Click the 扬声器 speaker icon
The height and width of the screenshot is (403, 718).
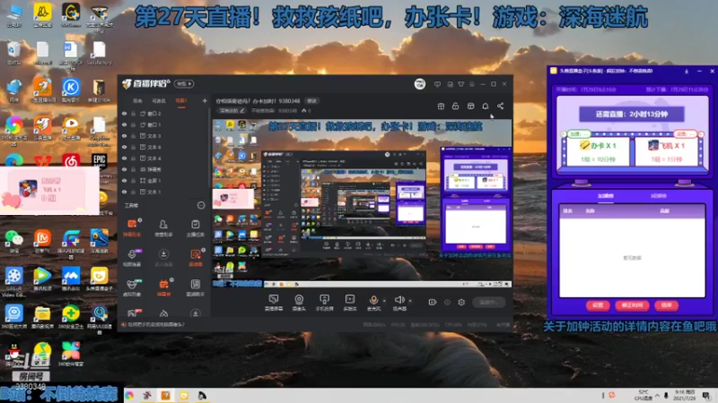click(x=399, y=300)
